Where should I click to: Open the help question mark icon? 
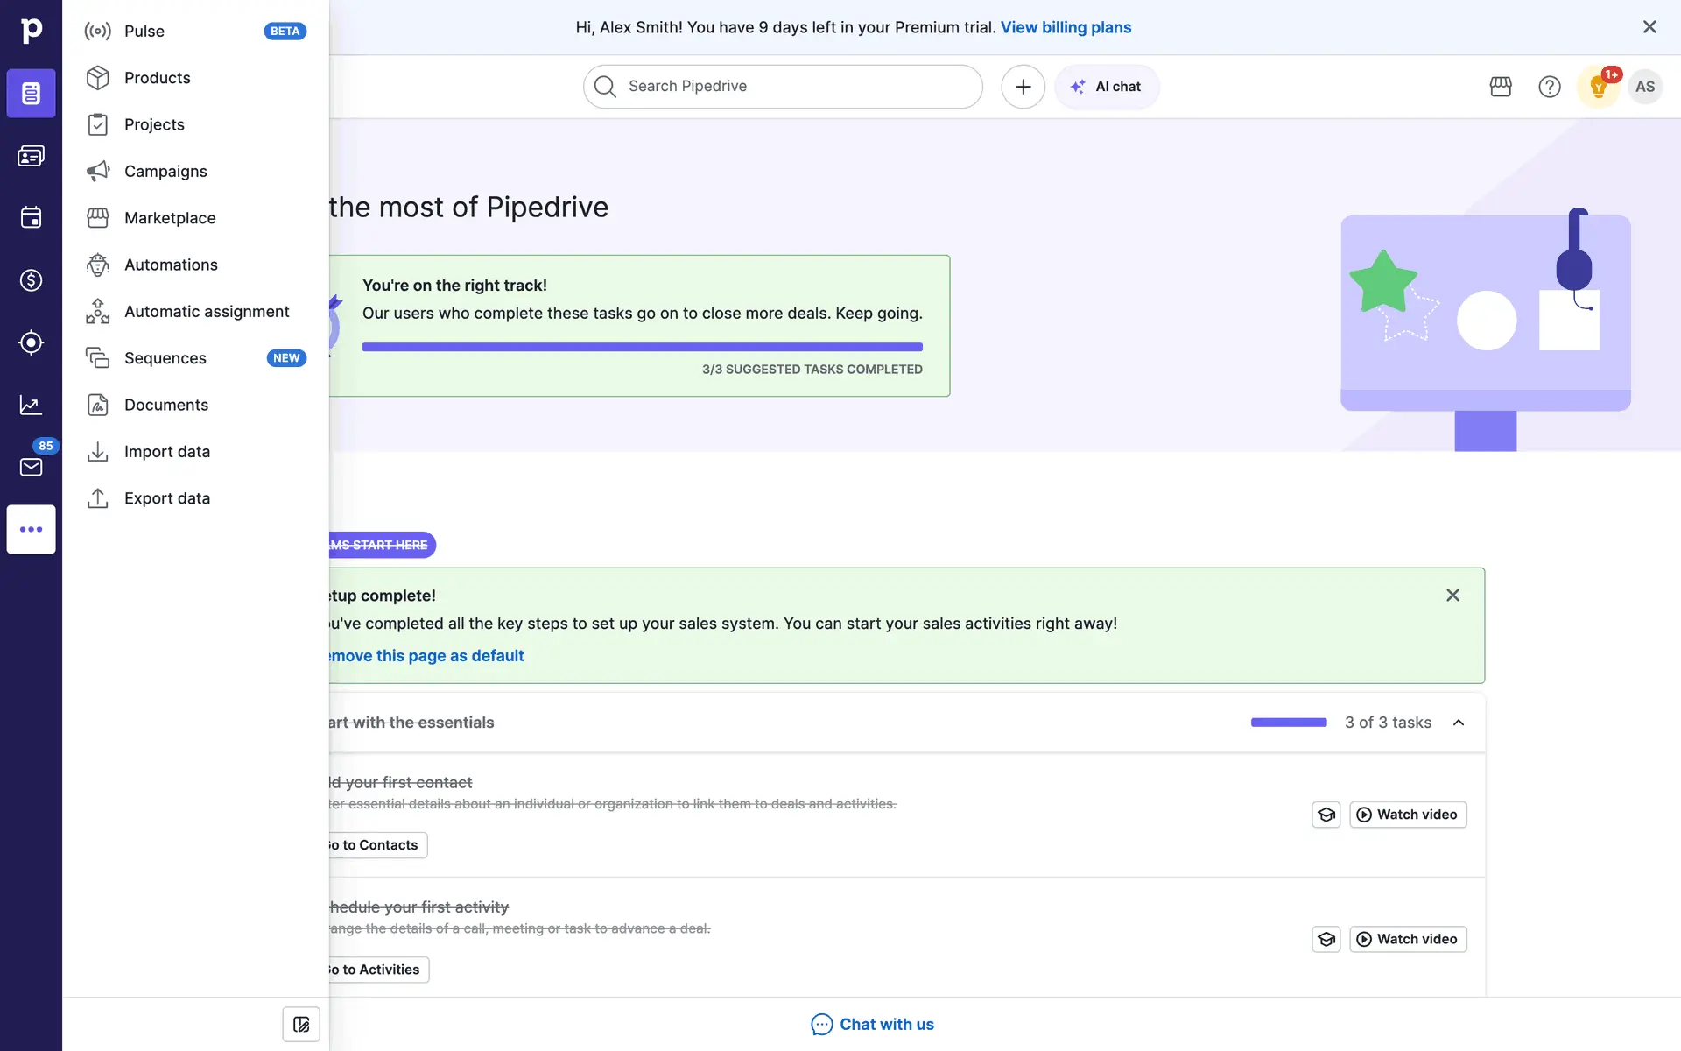click(1550, 87)
